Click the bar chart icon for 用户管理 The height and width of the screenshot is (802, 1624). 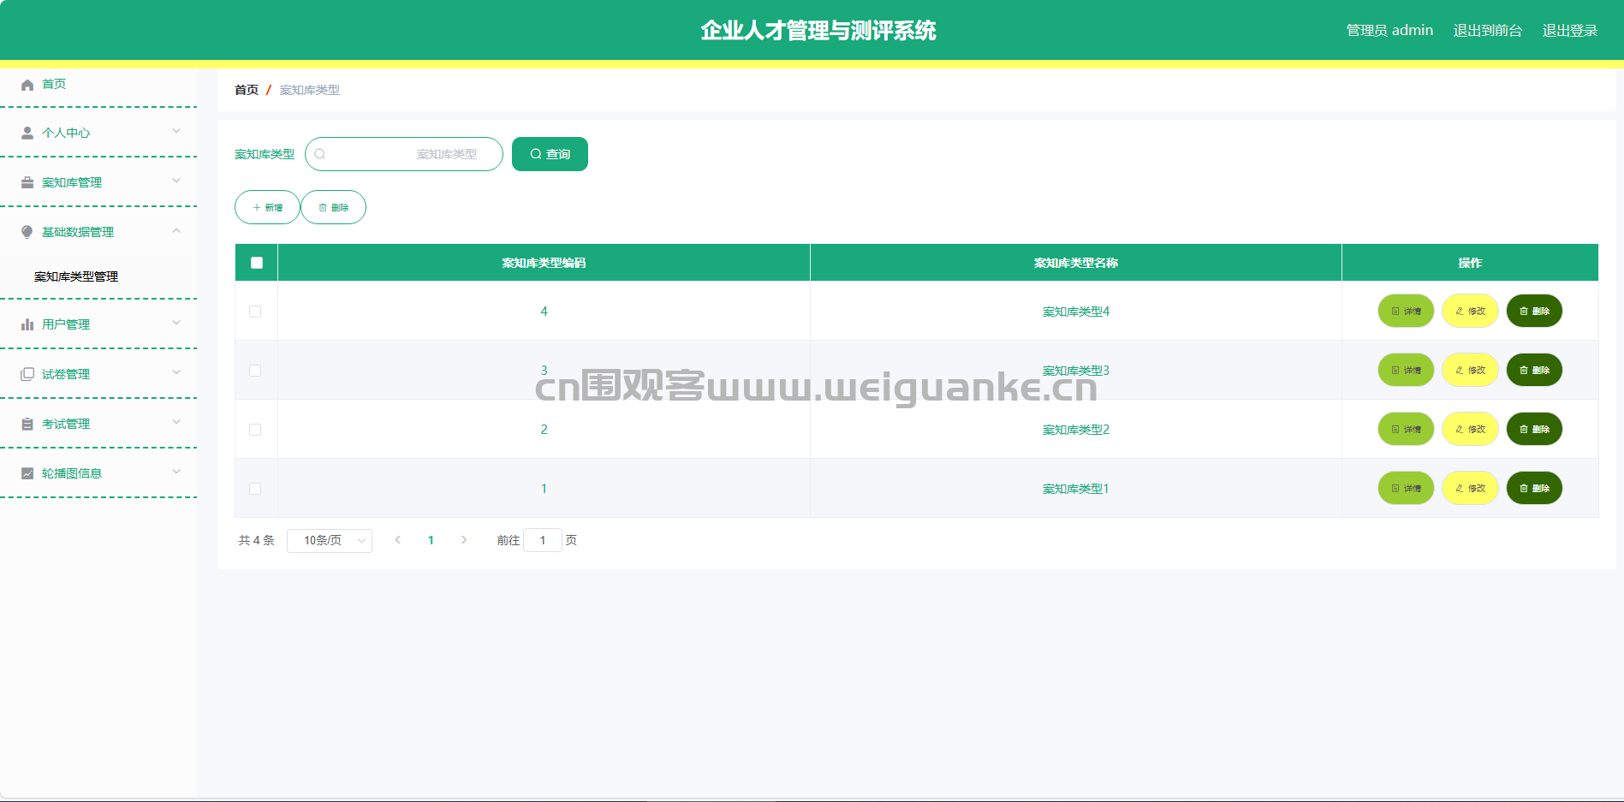point(27,325)
